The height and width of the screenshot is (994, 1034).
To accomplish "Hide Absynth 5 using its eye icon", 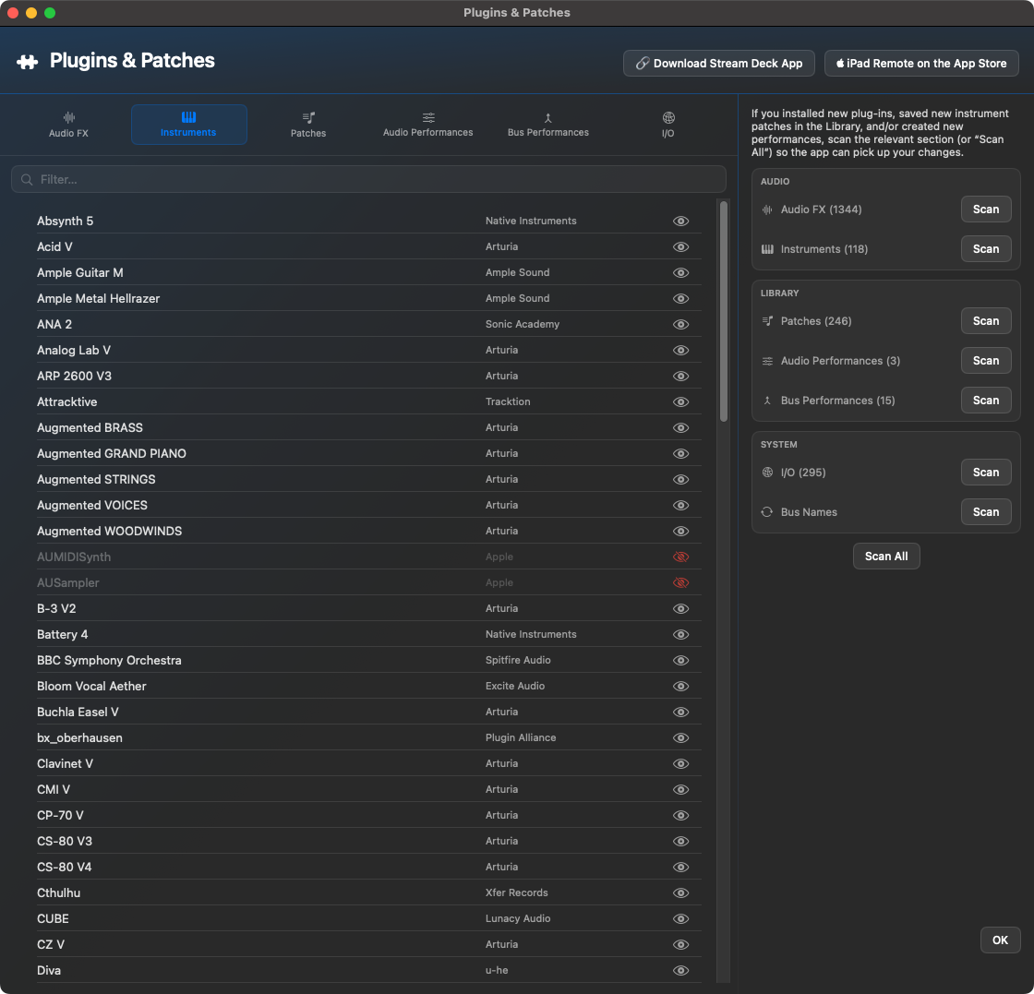I will pyautogui.click(x=680, y=221).
